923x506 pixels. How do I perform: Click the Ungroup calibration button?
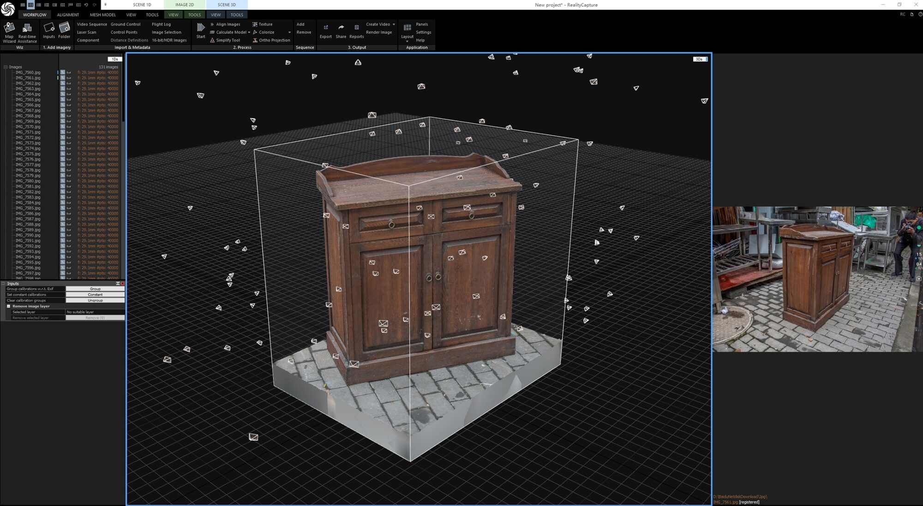[95, 300]
